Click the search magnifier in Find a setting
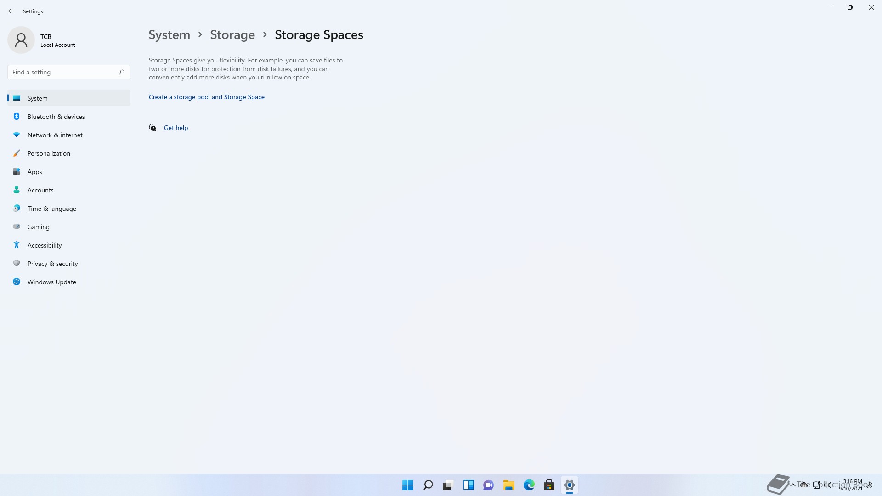Image resolution: width=882 pixels, height=496 pixels. coord(122,72)
